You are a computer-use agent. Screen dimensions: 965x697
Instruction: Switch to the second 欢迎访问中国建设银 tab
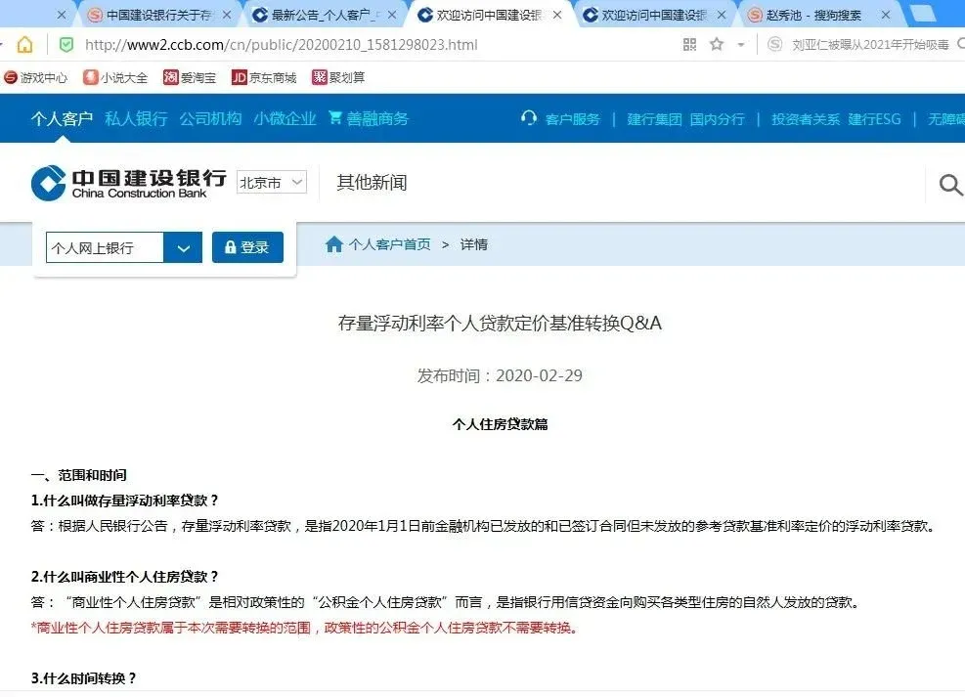coord(654,15)
